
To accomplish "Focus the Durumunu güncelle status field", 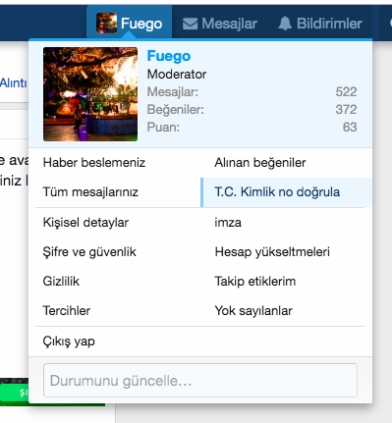I will click(x=200, y=381).
